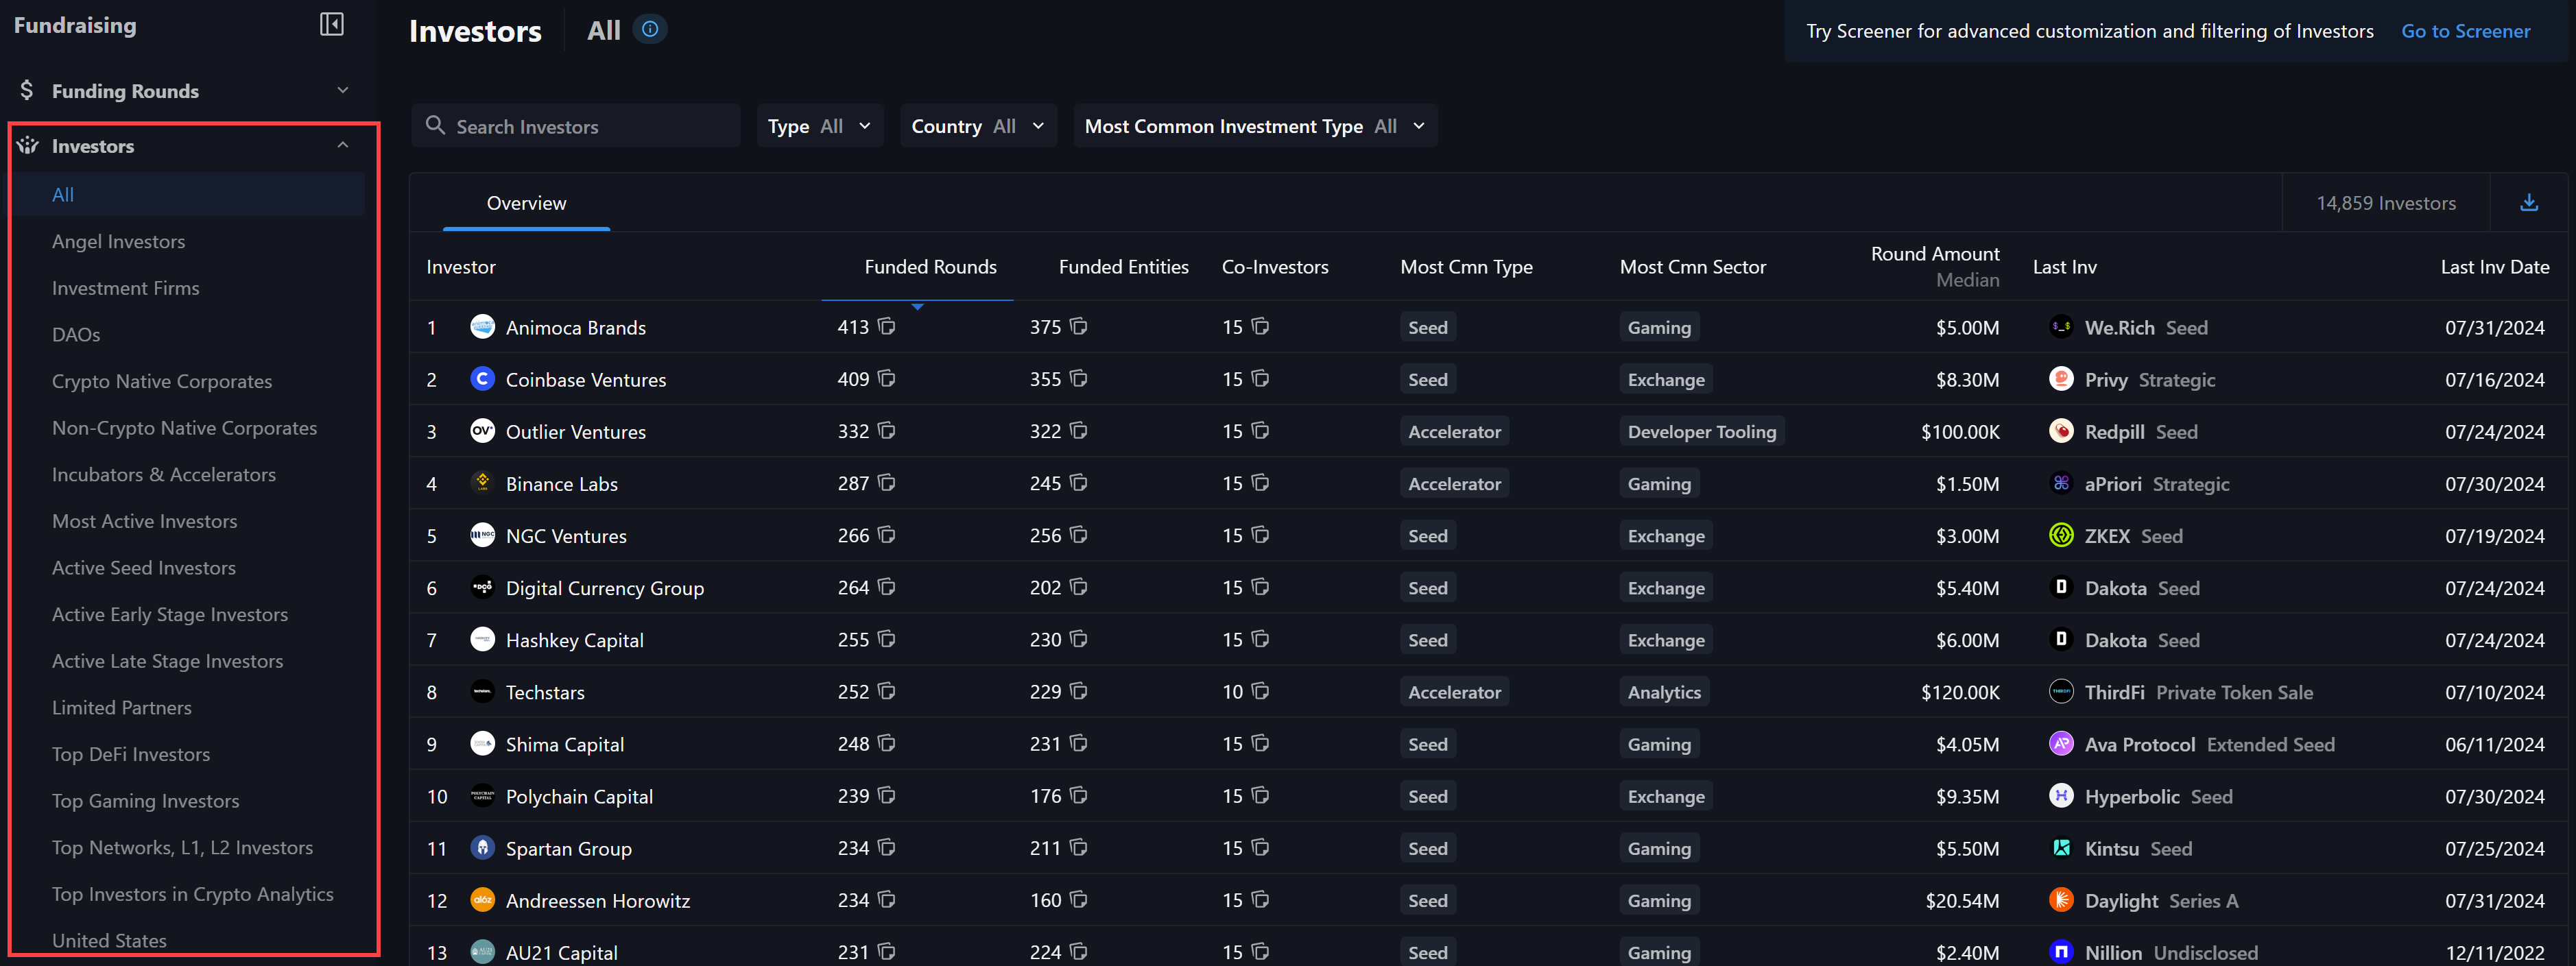The width and height of the screenshot is (2576, 966).
Task: Copy Andreessen Horowitz funded entities value
Action: point(1078,899)
